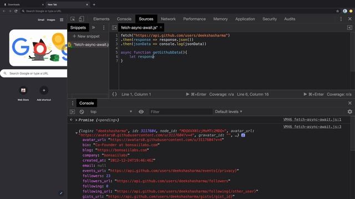Click the Google doodle image

[38, 48]
